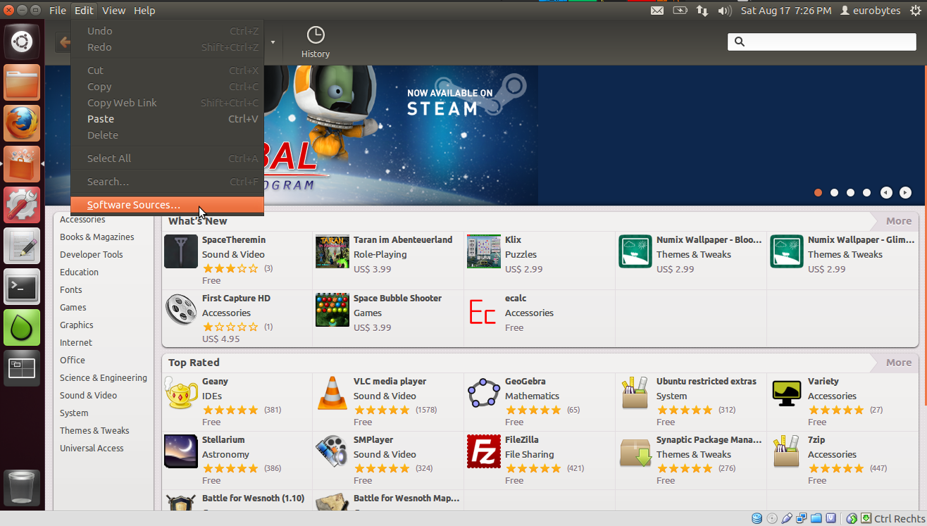Expand the toolbar dropdown arrow next to History
This screenshot has height=526, width=927.
click(x=273, y=42)
